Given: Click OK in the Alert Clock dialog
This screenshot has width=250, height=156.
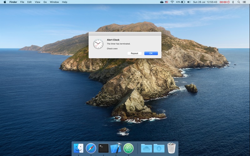Looking at the screenshot, I should coord(151,53).
